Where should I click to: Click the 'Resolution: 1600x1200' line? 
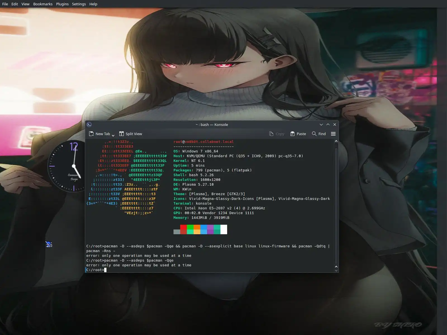click(197, 180)
